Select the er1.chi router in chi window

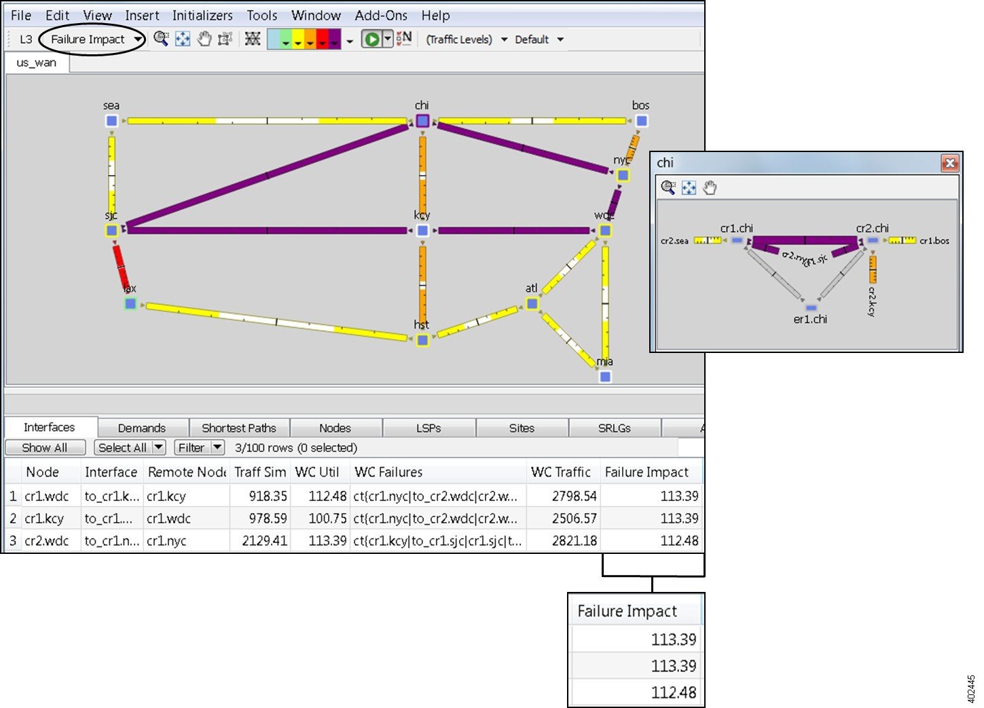tap(811, 308)
